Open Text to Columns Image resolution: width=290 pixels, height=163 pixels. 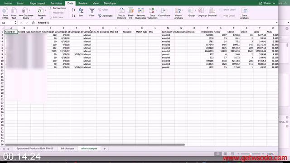tap(121, 13)
